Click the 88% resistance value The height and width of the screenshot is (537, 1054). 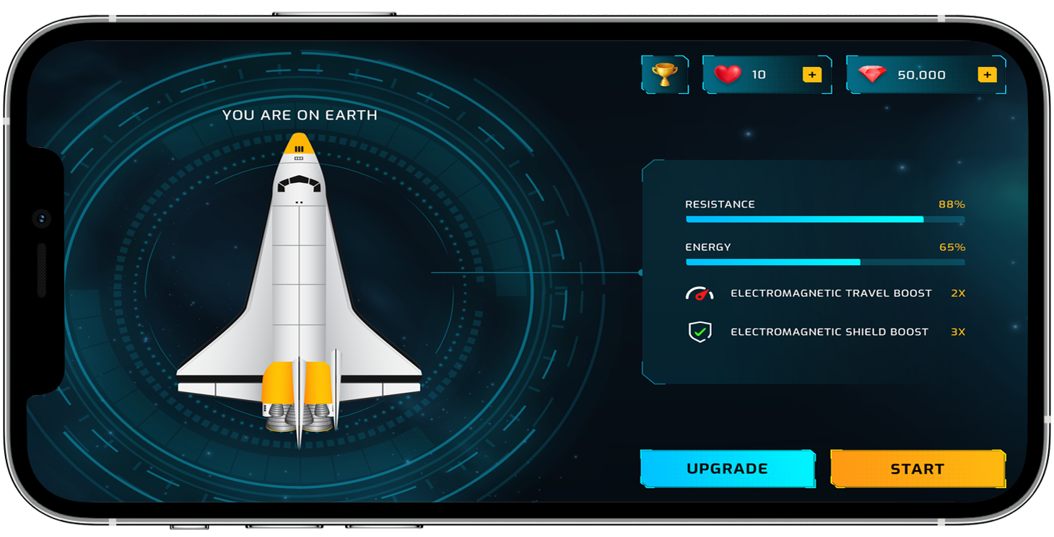click(x=951, y=205)
